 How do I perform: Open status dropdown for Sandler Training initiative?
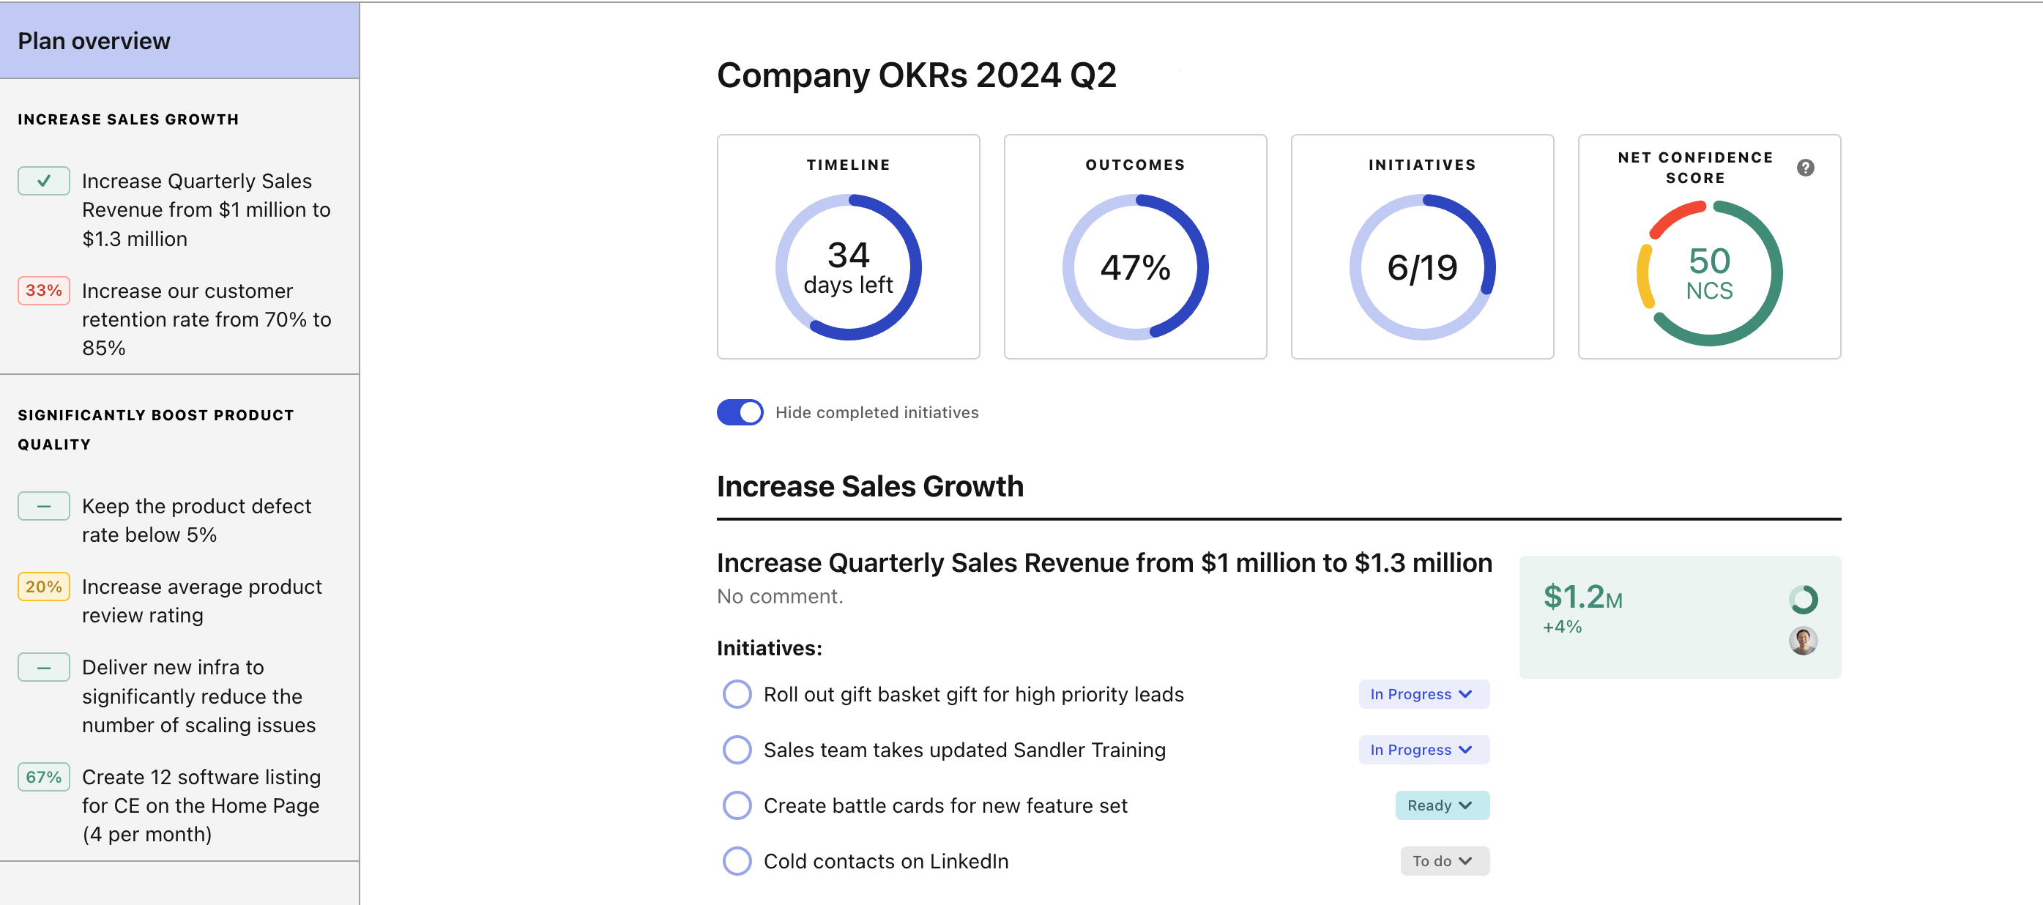tap(1423, 750)
